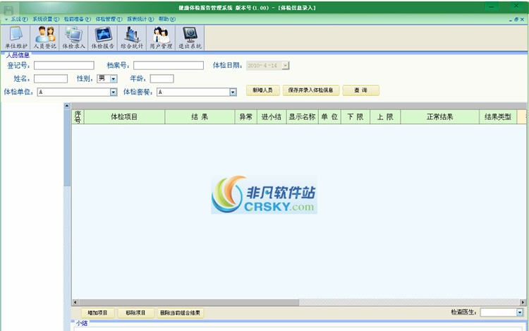Expand the 体检单位 dropdown arrow

pos(114,92)
